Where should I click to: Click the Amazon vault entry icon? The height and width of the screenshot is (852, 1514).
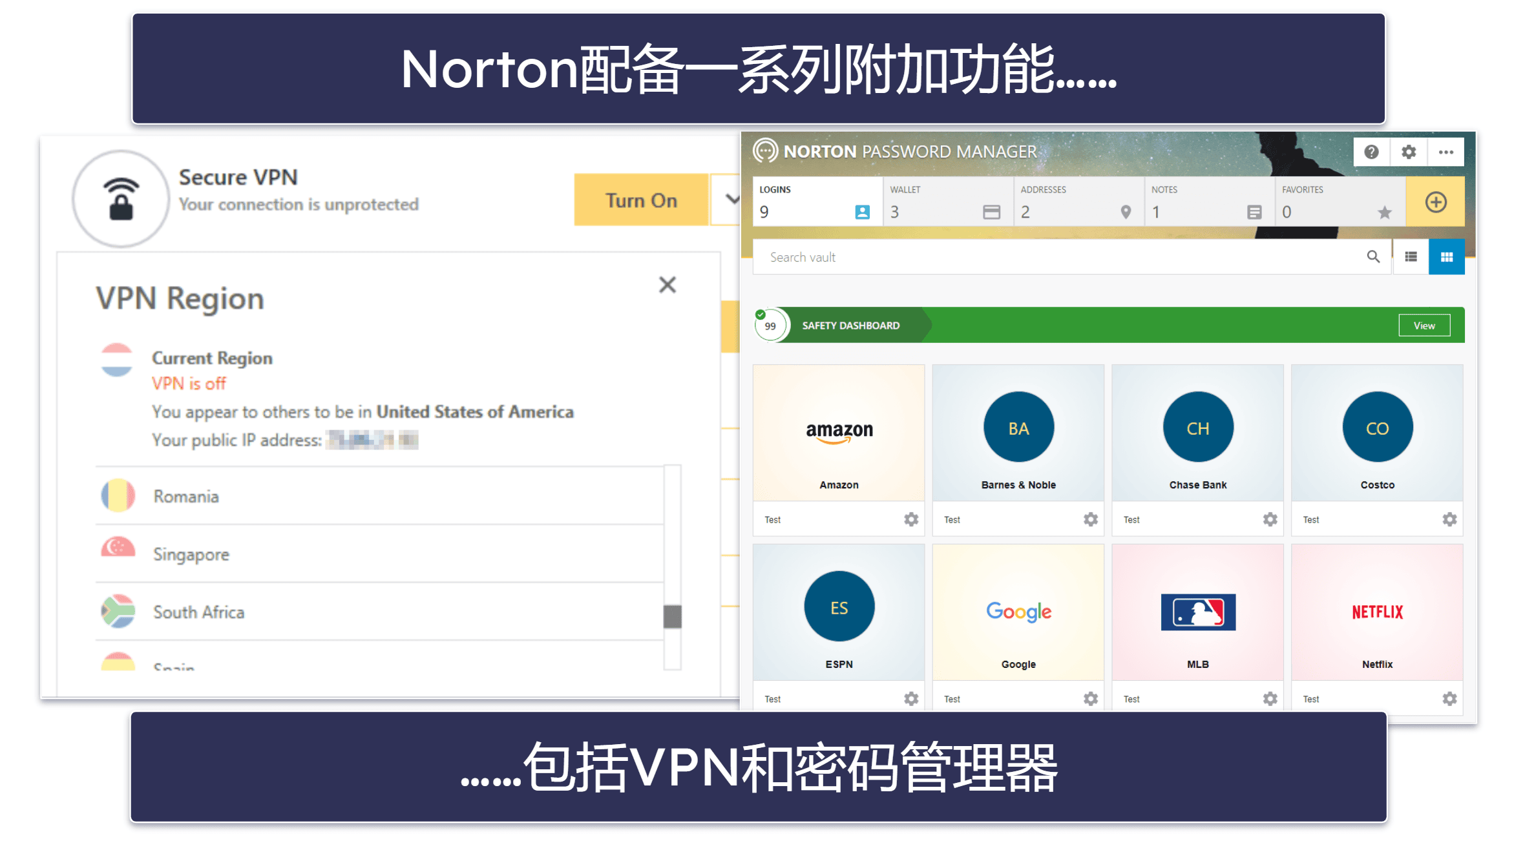(x=838, y=430)
